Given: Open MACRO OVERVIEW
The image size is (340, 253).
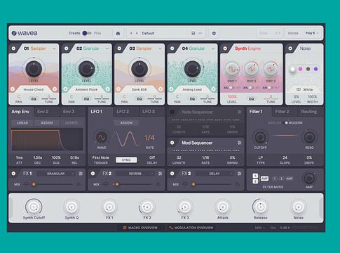Looking at the screenshot, I should pos(140,228).
